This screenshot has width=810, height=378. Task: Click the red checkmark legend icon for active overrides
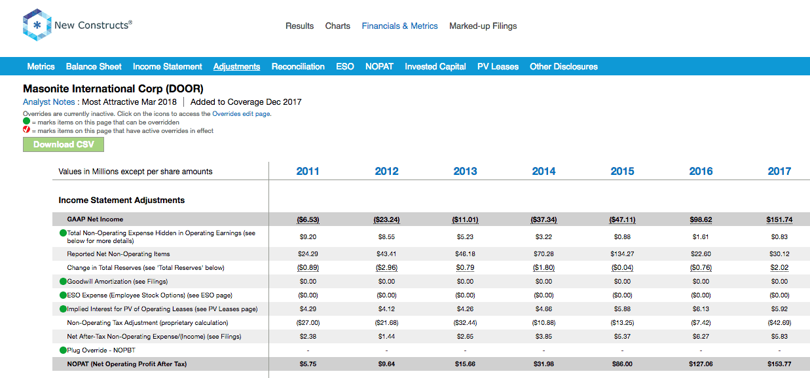tap(26, 130)
